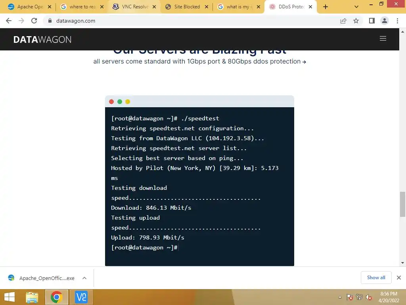Bookmark this page with the star
406x305 pixels.
[x=356, y=21]
